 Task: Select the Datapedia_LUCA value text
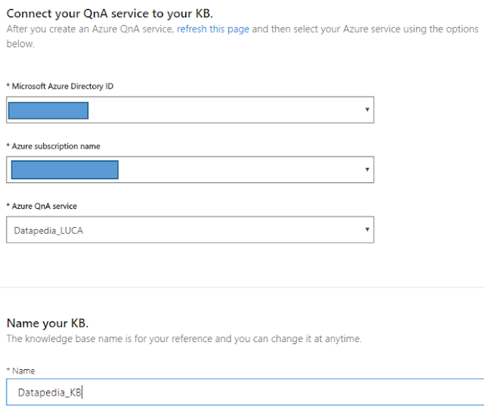point(48,230)
